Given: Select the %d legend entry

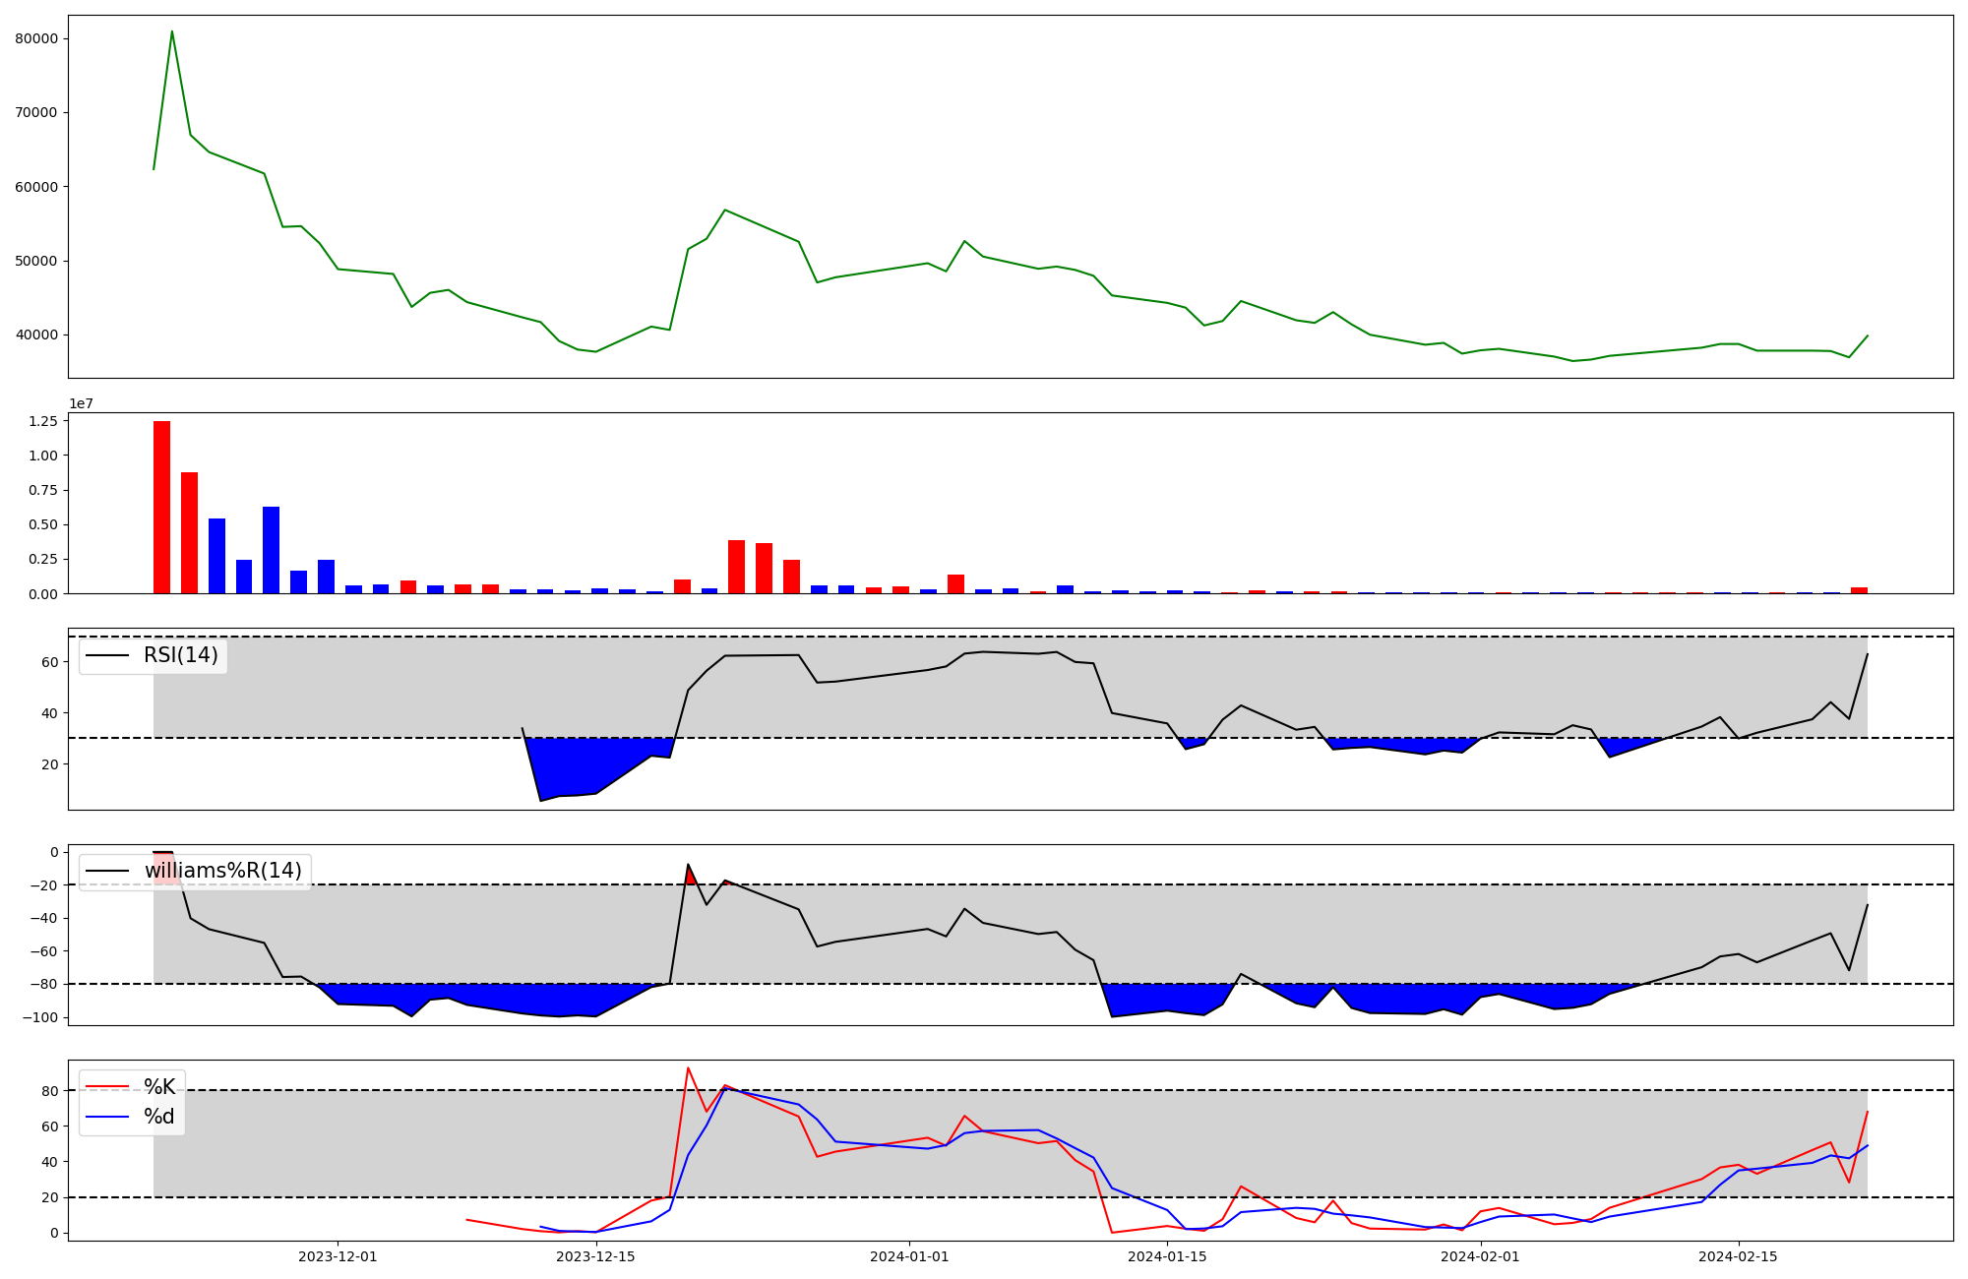Looking at the screenshot, I should pos(159,1117).
